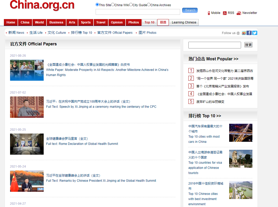Viewport: 278px width, 207px height.
Task: Open the Facebook follow icon
Action: (249, 33)
